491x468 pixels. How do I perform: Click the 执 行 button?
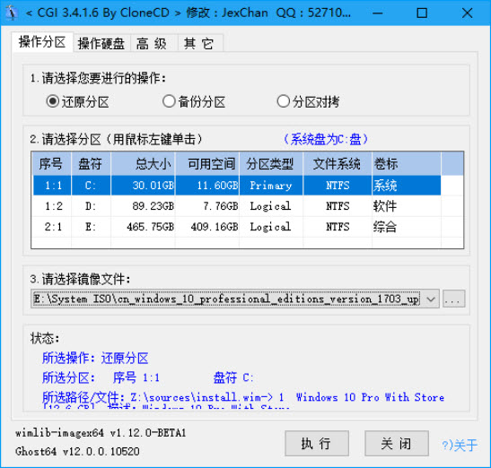(x=317, y=443)
